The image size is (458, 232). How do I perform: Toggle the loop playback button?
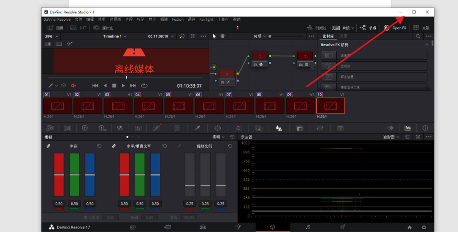(144, 86)
